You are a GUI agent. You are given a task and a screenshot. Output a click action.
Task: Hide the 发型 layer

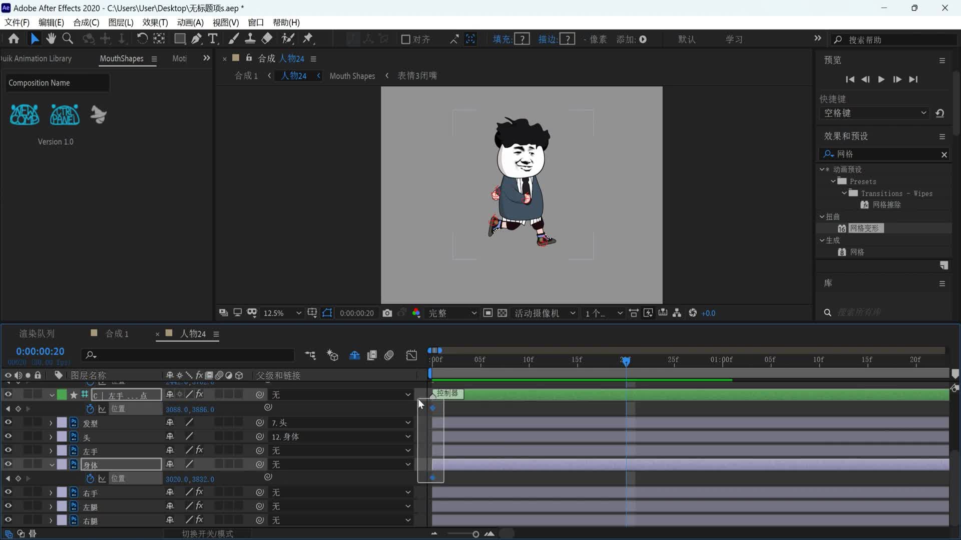[x=8, y=422]
